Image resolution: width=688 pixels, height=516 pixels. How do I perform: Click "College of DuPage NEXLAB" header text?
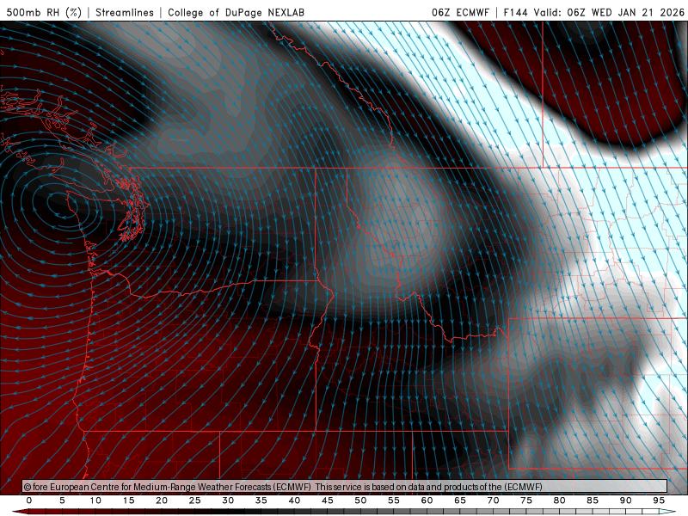pos(236,12)
